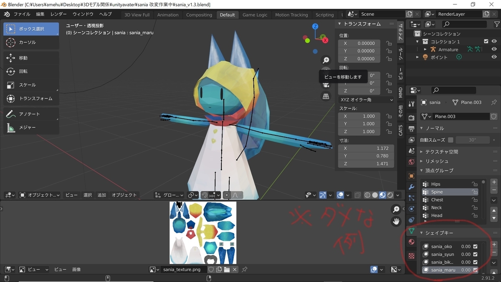The width and height of the screenshot is (501, 282).
Task: Open the Tool properties tab (wrench-screwdriver)
Action: pyautogui.click(x=411, y=104)
